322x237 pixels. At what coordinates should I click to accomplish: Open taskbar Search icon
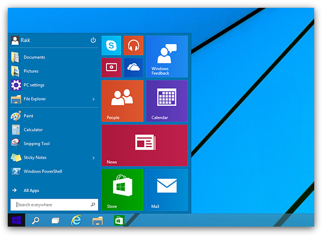35,220
